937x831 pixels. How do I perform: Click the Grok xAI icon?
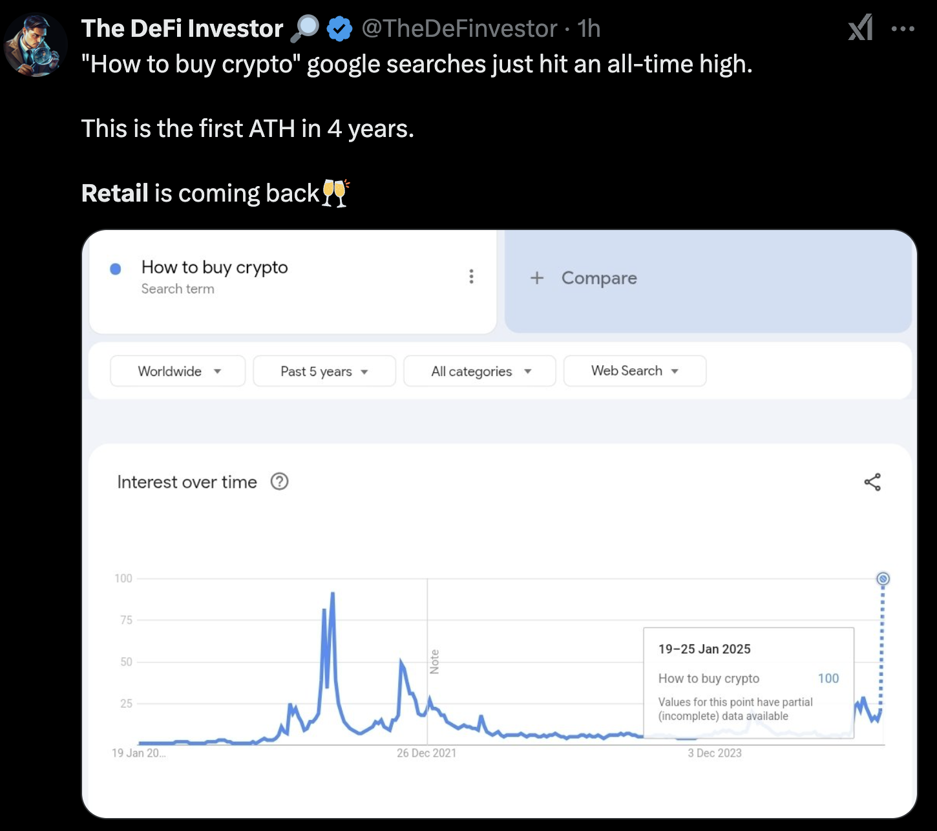click(860, 28)
